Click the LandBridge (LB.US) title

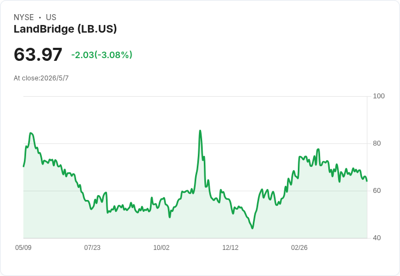(65, 29)
